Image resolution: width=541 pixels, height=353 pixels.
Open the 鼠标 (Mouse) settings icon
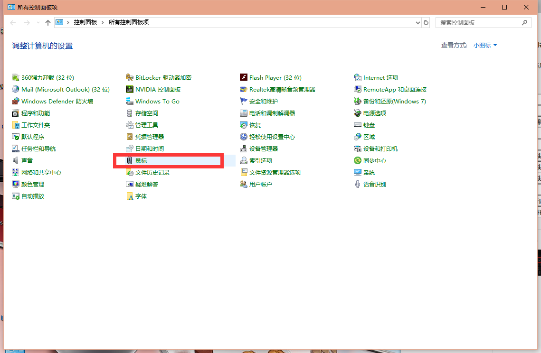[x=130, y=161]
